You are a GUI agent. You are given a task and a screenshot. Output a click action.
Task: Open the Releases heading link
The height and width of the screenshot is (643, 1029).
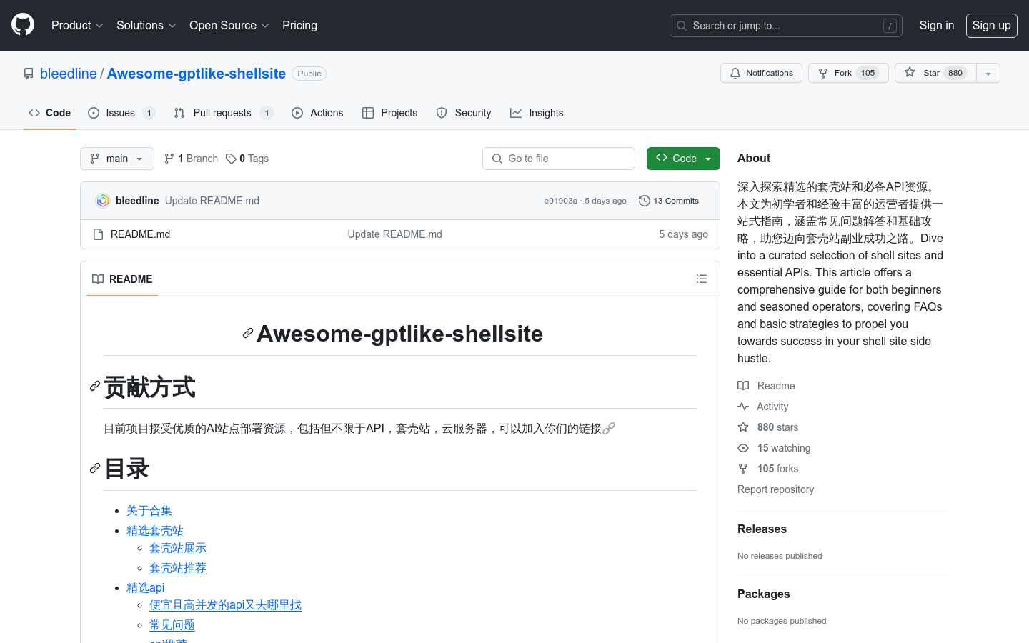click(x=762, y=529)
